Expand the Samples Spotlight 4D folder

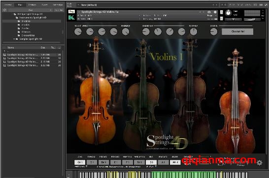(x=14, y=39)
